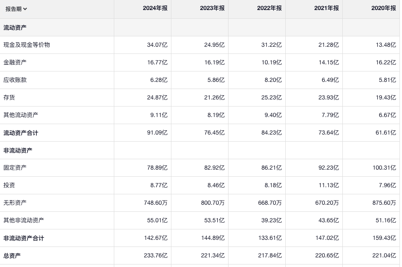
Task: Click the 非流动资产 section heading
Action: coord(18,150)
